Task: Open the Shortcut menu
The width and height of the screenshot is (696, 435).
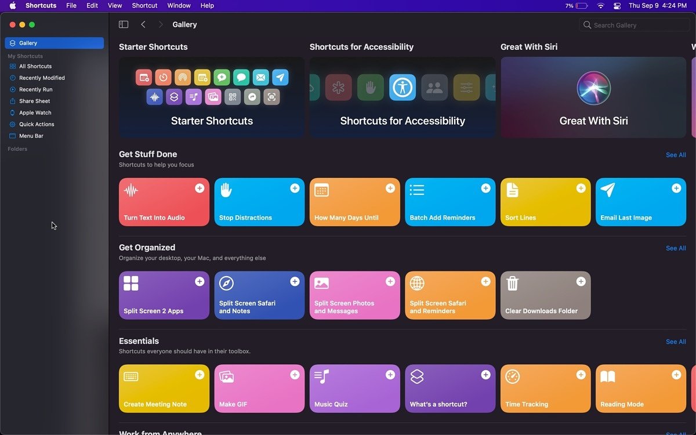Action: (x=144, y=6)
